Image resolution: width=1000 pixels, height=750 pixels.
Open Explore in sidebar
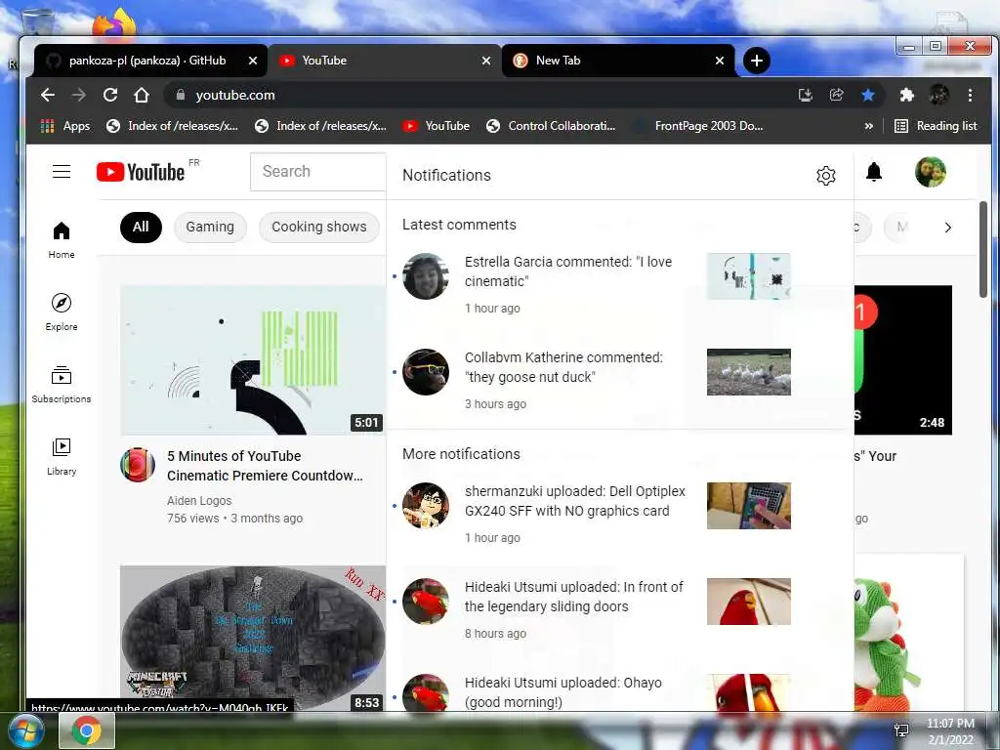point(62,312)
